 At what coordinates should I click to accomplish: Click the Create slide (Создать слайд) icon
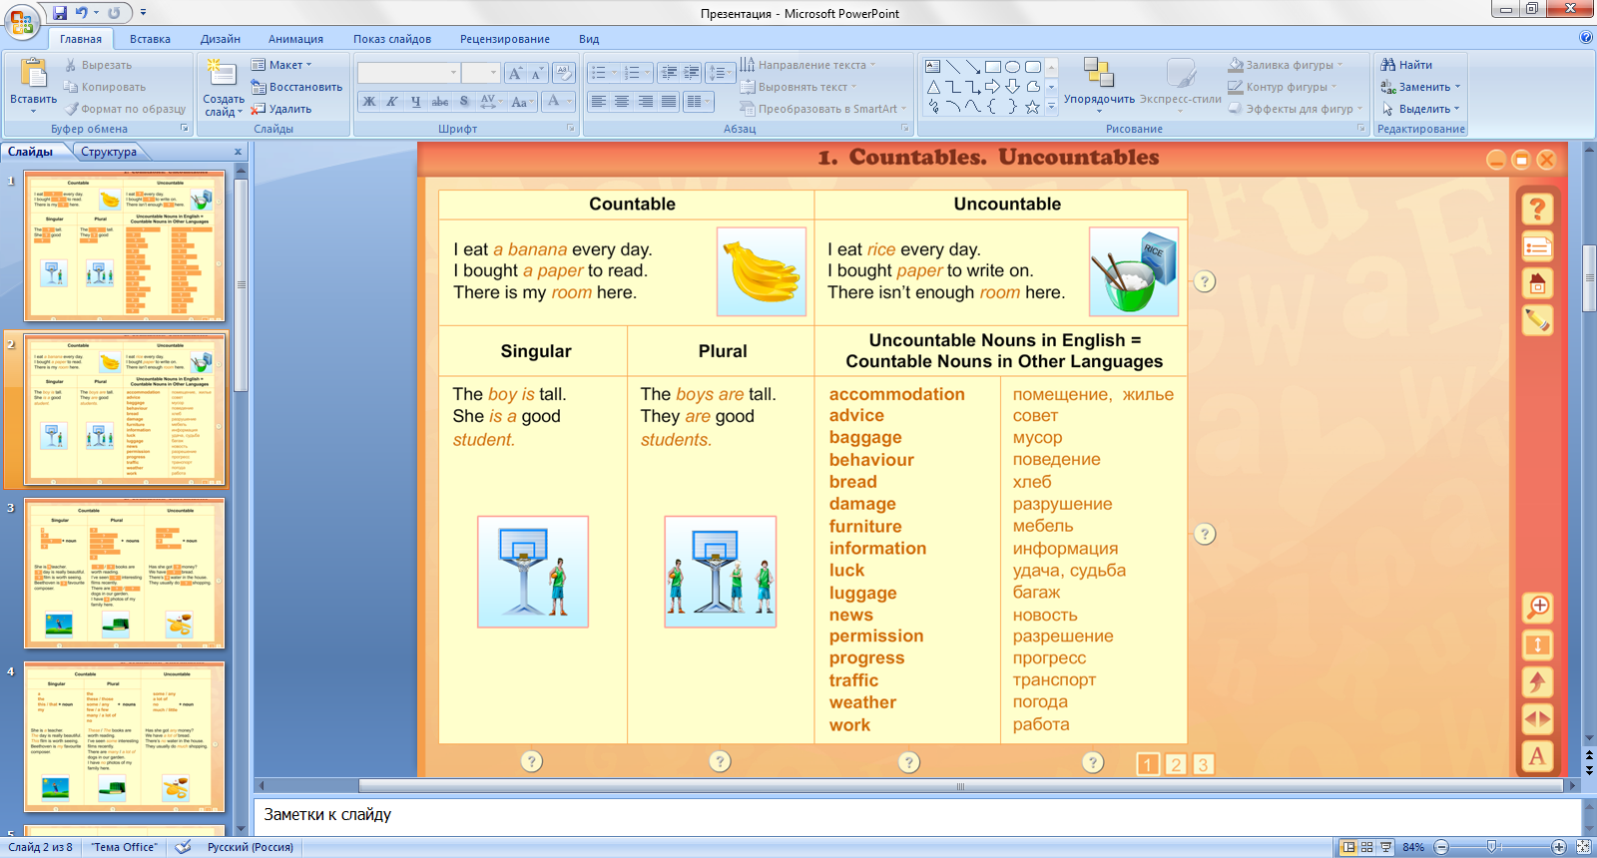[x=222, y=75]
